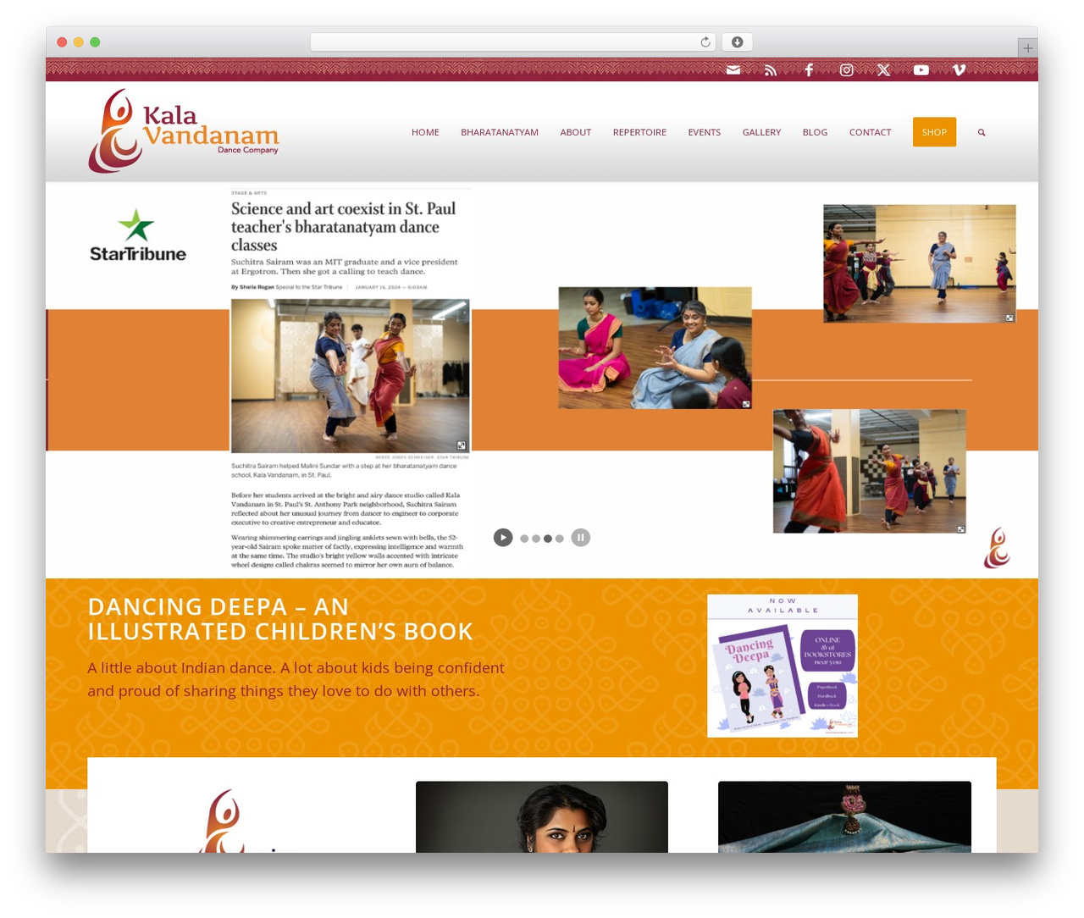Click the StarTribune logo on the slide
Image resolution: width=1084 pixels, height=918 pixels.
[138, 235]
